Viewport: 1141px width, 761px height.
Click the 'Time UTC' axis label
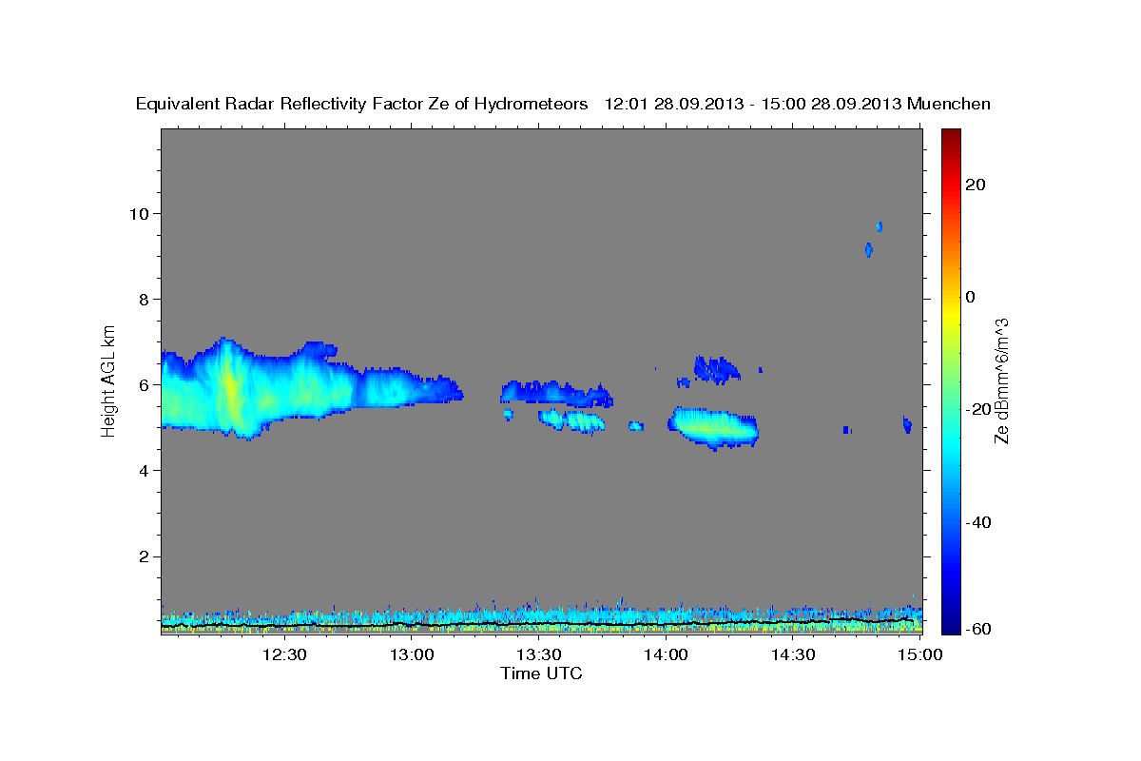(541, 673)
